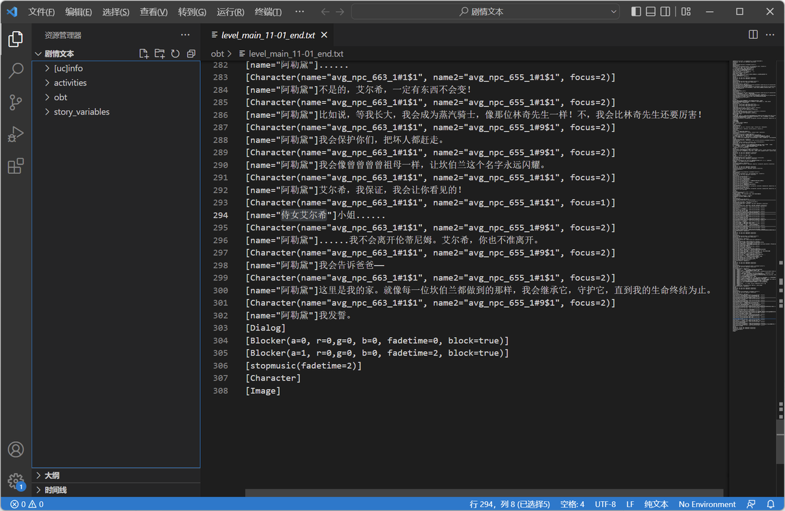
Task: Open the 文件(F) menu
Action: pyautogui.click(x=41, y=11)
